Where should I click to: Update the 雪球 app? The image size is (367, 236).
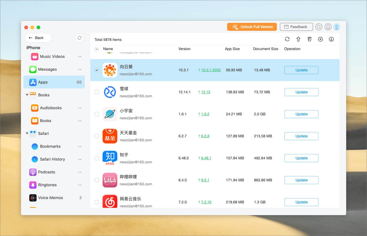click(301, 92)
